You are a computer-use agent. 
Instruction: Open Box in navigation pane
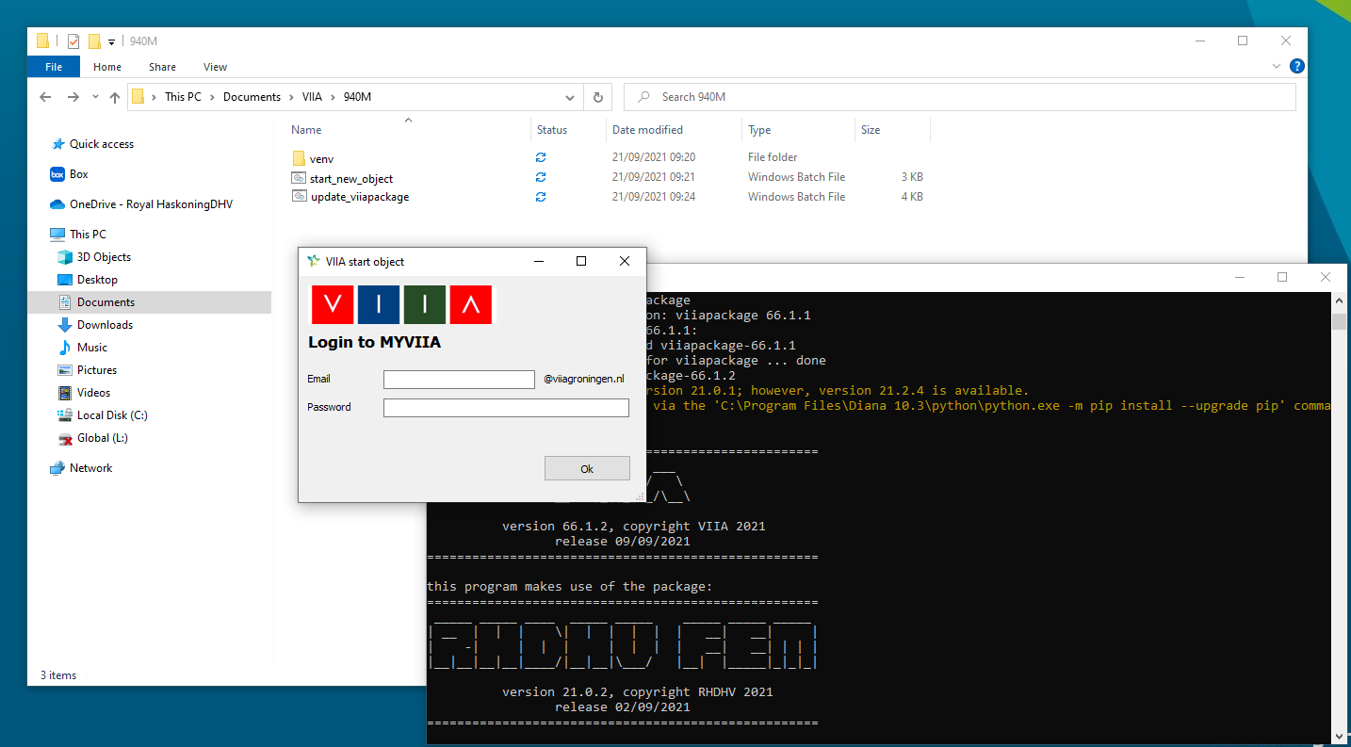click(79, 174)
